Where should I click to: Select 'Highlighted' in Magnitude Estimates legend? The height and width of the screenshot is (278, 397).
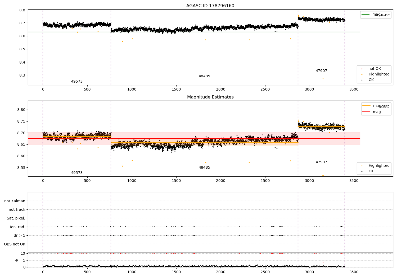379,166
